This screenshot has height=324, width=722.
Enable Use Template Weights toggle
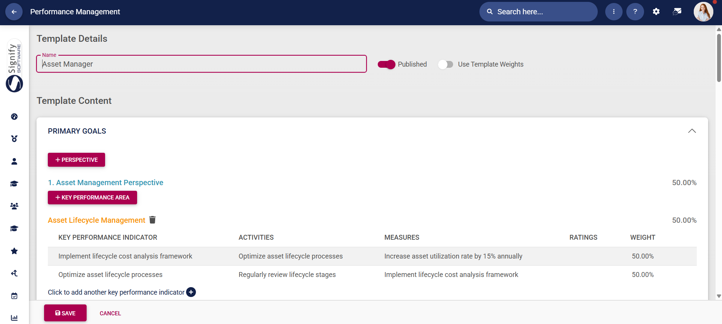coord(446,64)
